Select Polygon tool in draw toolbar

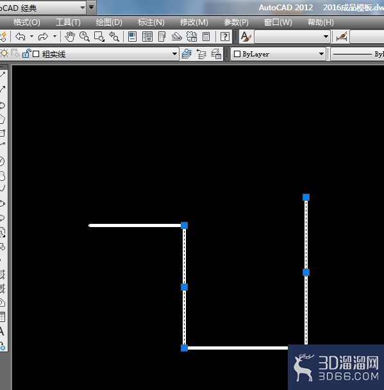point(3,119)
